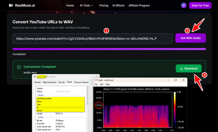Select the Bit rate value 1536kbps
The width and height of the screenshot is (218, 132).
click(x=59, y=121)
